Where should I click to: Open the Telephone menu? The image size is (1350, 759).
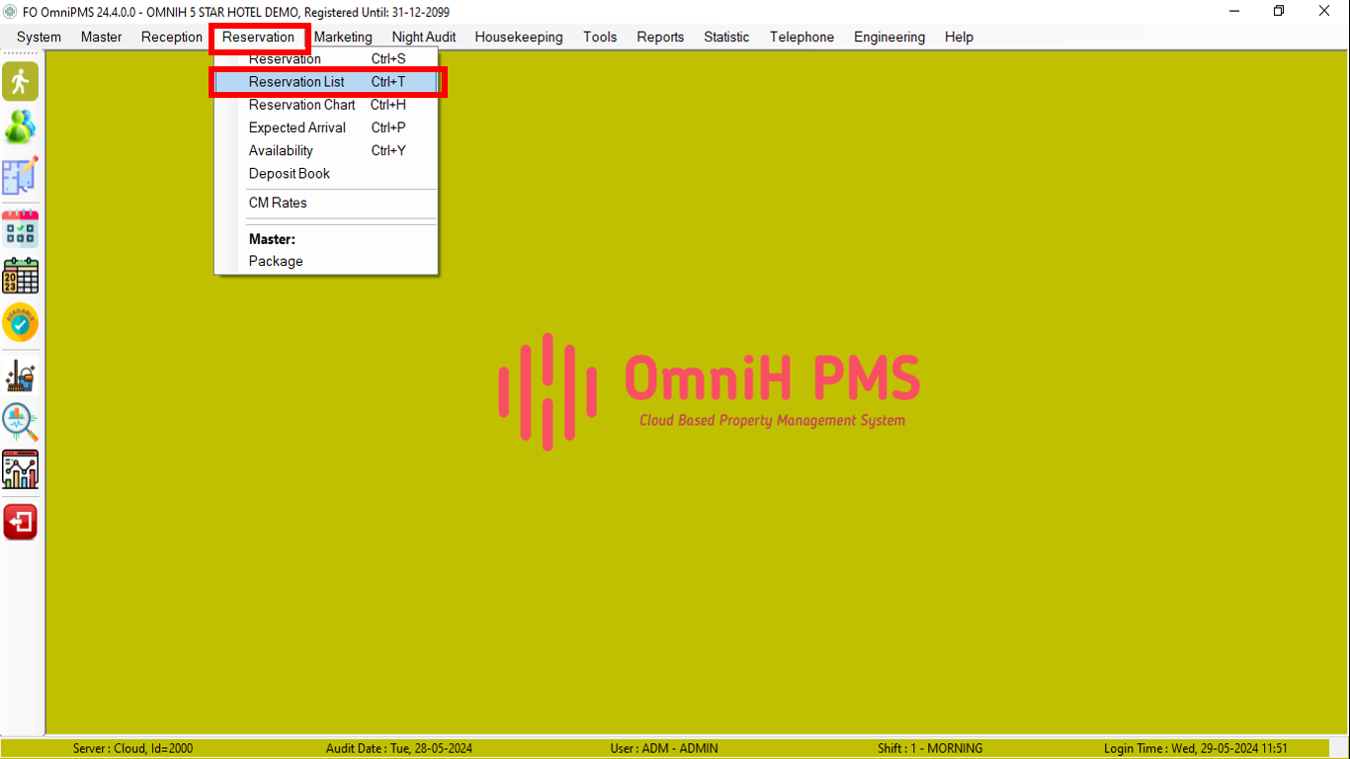coord(802,37)
